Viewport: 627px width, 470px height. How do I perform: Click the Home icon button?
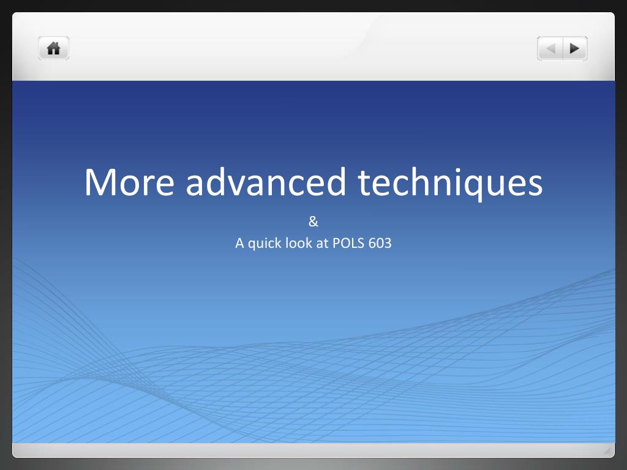point(54,48)
